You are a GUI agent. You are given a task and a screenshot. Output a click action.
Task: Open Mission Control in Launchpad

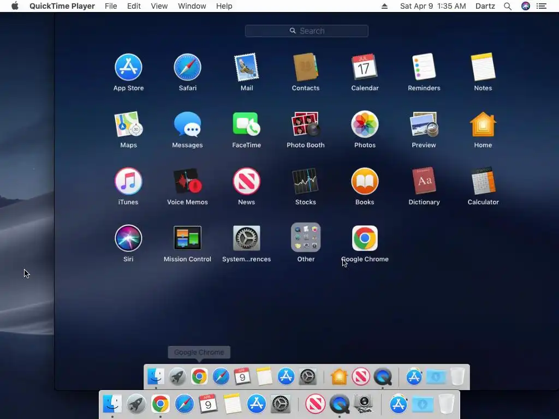[188, 238]
